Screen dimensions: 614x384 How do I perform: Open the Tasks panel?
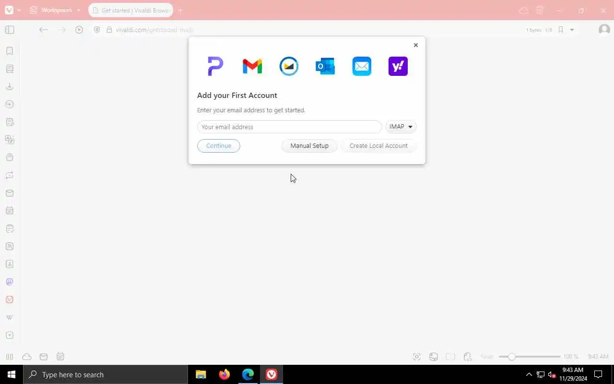(10, 228)
